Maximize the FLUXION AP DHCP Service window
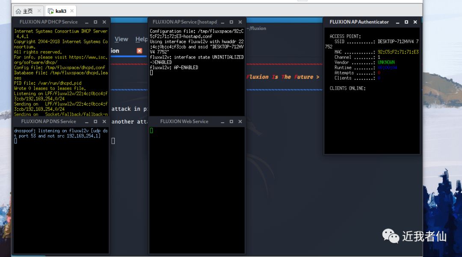The width and height of the screenshot is (462, 257). (95, 22)
